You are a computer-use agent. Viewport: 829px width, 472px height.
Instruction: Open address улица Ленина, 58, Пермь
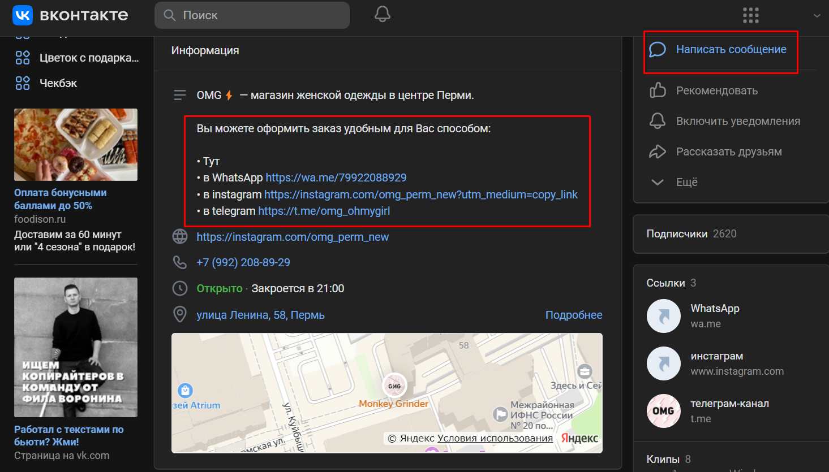(x=260, y=315)
